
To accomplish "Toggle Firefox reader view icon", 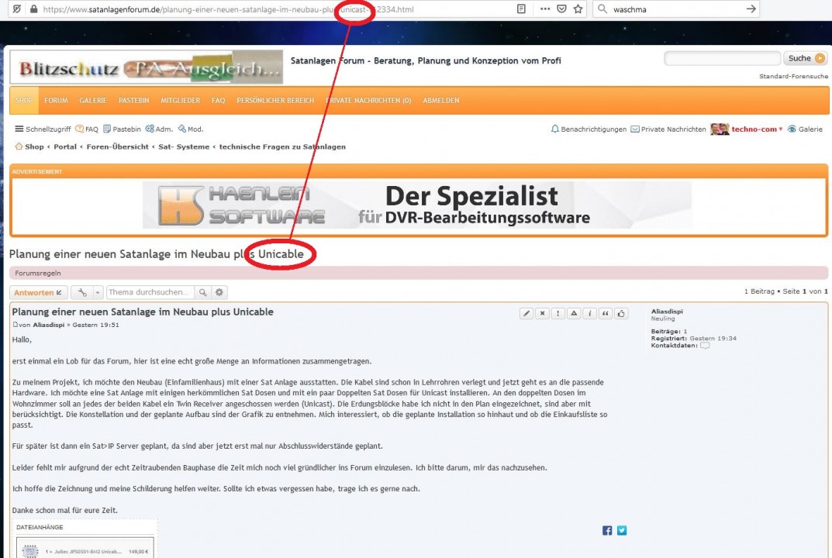I will (x=522, y=9).
